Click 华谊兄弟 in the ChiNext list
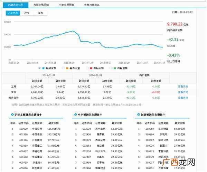This screenshot has width=207, height=172. [x=163, y=140]
